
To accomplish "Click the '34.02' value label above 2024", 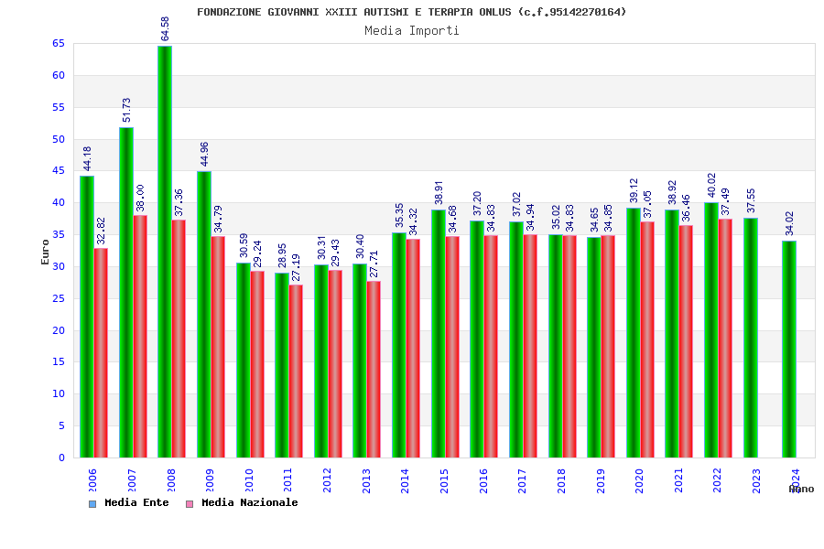I will pos(789,224).
